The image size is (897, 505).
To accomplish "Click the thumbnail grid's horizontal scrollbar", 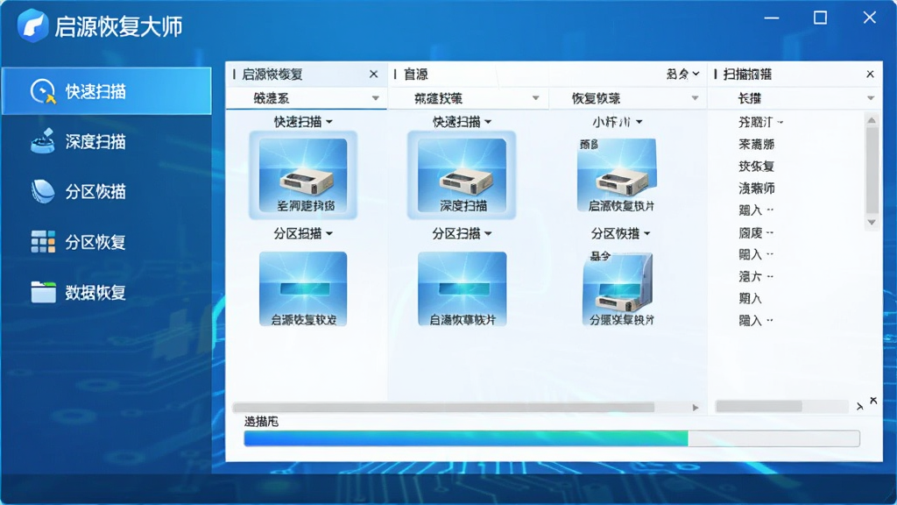I will [443, 407].
